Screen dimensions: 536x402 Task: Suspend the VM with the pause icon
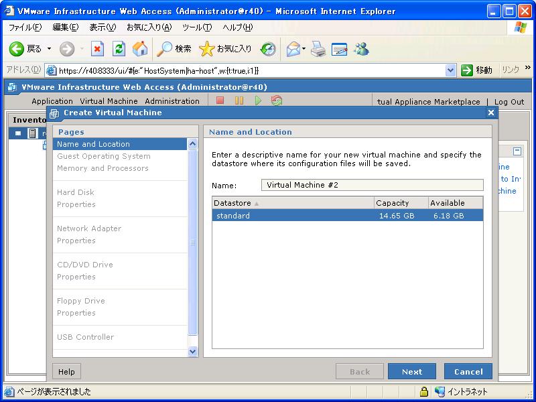click(x=239, y=100)
